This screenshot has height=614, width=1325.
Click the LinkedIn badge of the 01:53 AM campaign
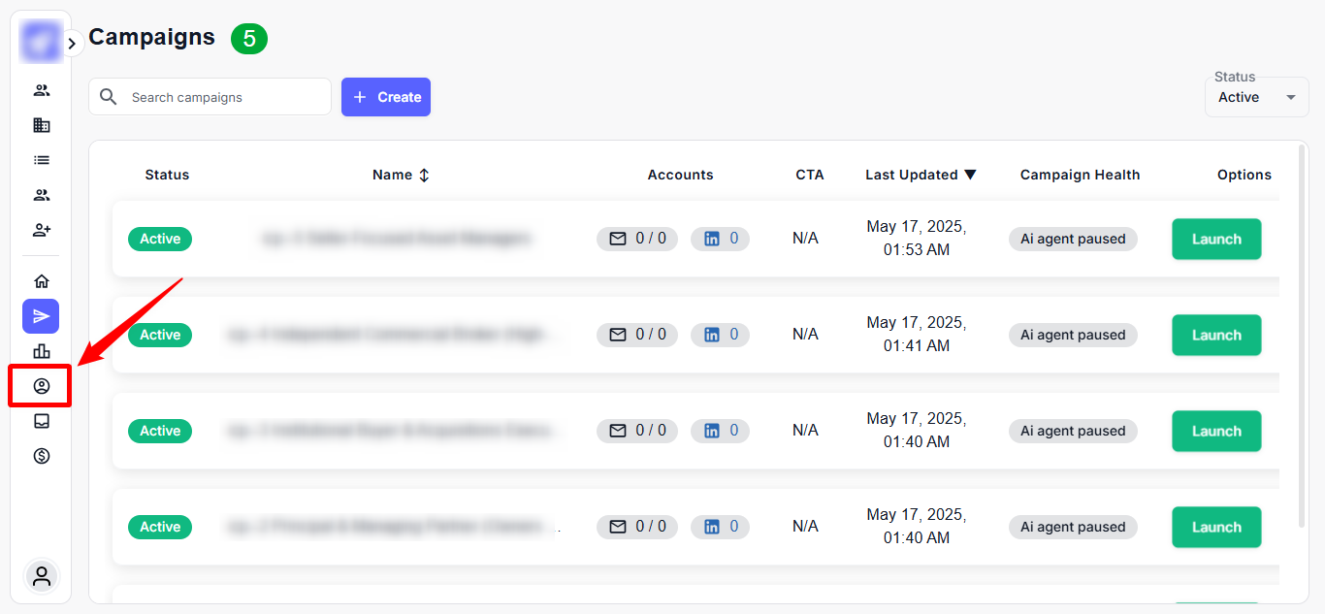[x=720, y=239]
